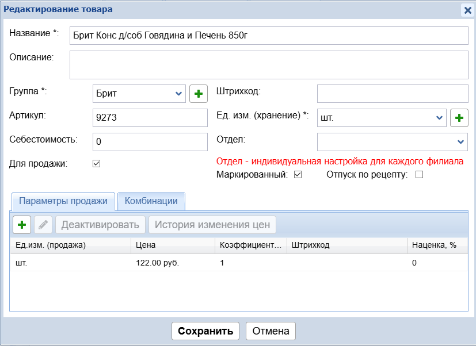Click the green plus next to Ед. изм. dropdown
476x346 pixels.
[459, 117]
